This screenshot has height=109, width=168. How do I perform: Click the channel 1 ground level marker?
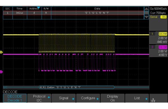1,52
